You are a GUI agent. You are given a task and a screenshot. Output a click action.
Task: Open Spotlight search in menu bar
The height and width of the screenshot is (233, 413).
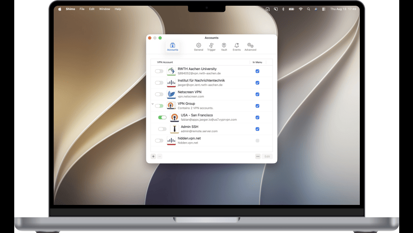tap(309, 9)
